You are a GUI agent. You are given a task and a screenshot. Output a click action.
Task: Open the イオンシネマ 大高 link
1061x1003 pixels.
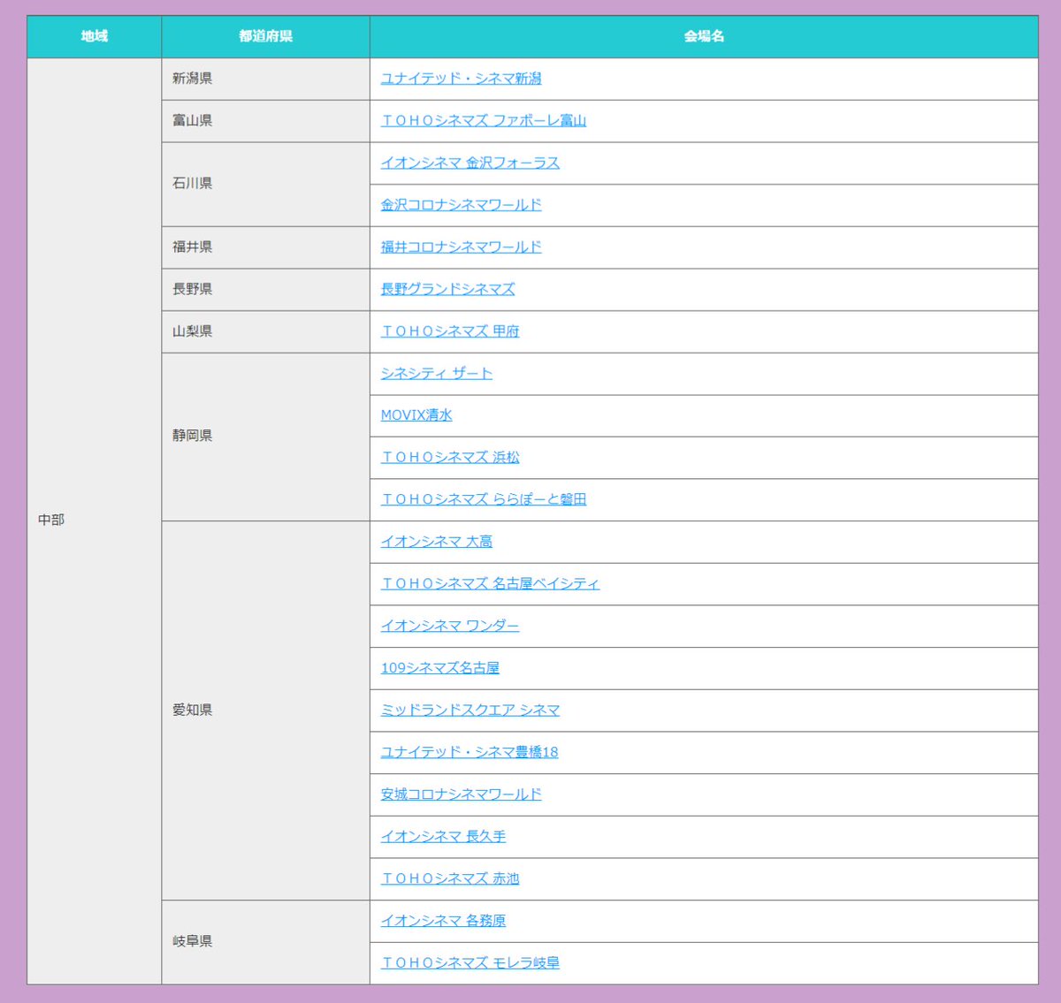click(437, 542)
